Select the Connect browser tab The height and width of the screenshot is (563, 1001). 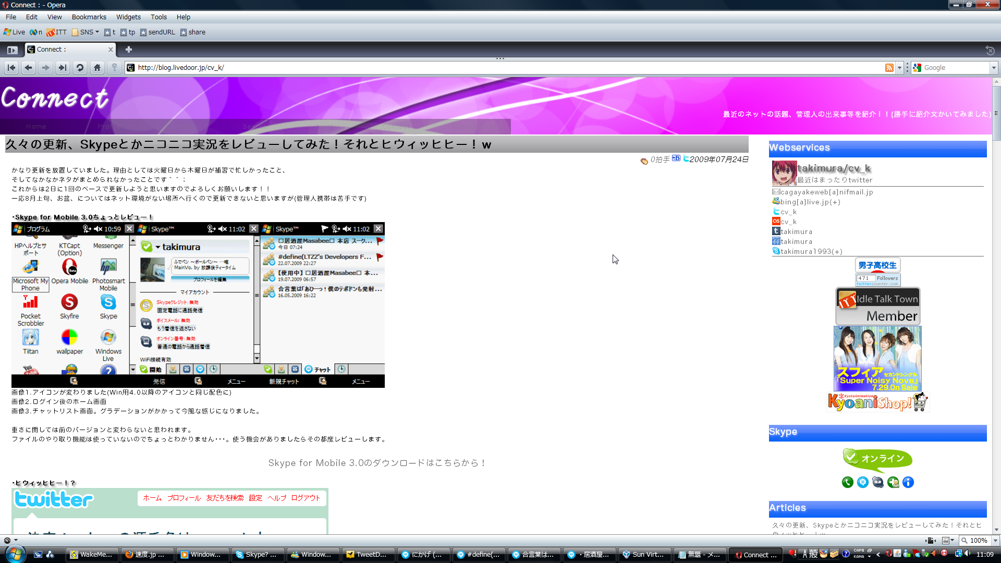click(x=70, y=50)
